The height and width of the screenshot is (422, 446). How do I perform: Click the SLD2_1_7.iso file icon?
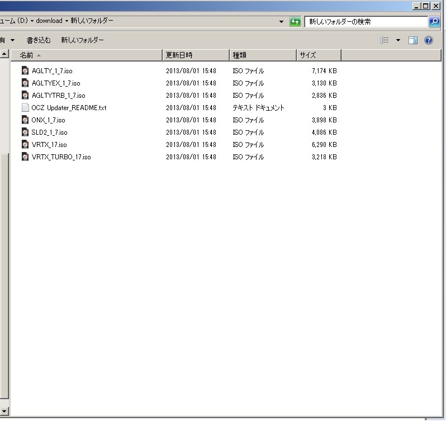(x=25, y=132)
